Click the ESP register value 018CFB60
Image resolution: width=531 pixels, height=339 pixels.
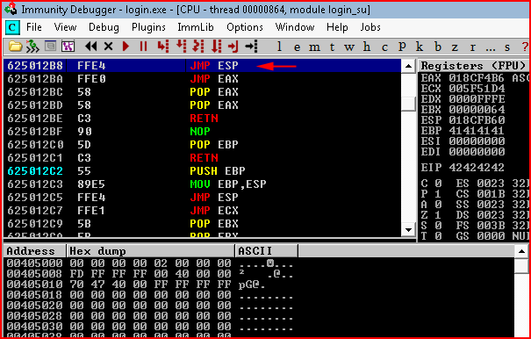tap(477, 120)
